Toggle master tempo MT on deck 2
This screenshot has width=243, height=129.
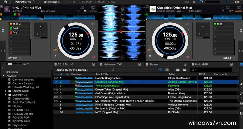point(187,57)
